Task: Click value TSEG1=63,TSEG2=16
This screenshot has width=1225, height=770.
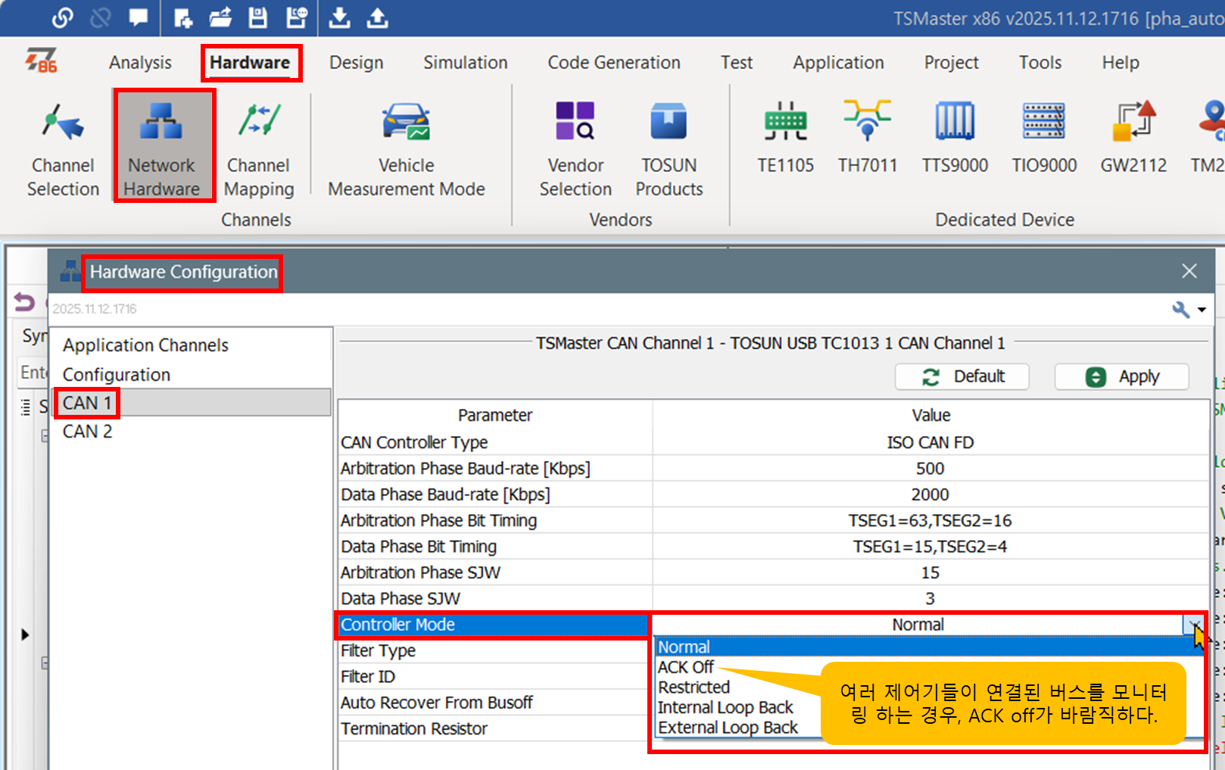Action: tap(930, 521)
